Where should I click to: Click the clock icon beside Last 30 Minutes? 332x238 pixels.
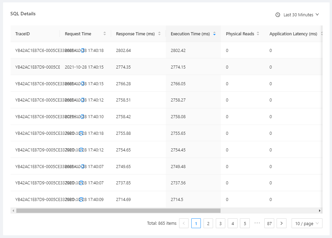pos(278,15)
